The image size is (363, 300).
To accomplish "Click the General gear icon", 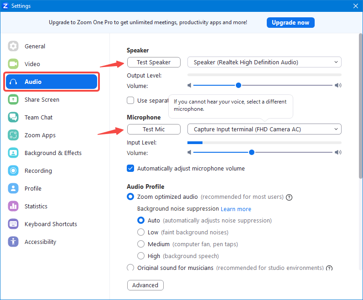I will click(x=13, y=46).
